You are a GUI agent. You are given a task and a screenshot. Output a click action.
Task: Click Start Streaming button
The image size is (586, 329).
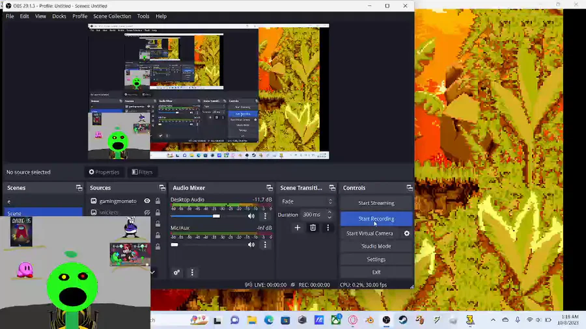pos(376,203)
